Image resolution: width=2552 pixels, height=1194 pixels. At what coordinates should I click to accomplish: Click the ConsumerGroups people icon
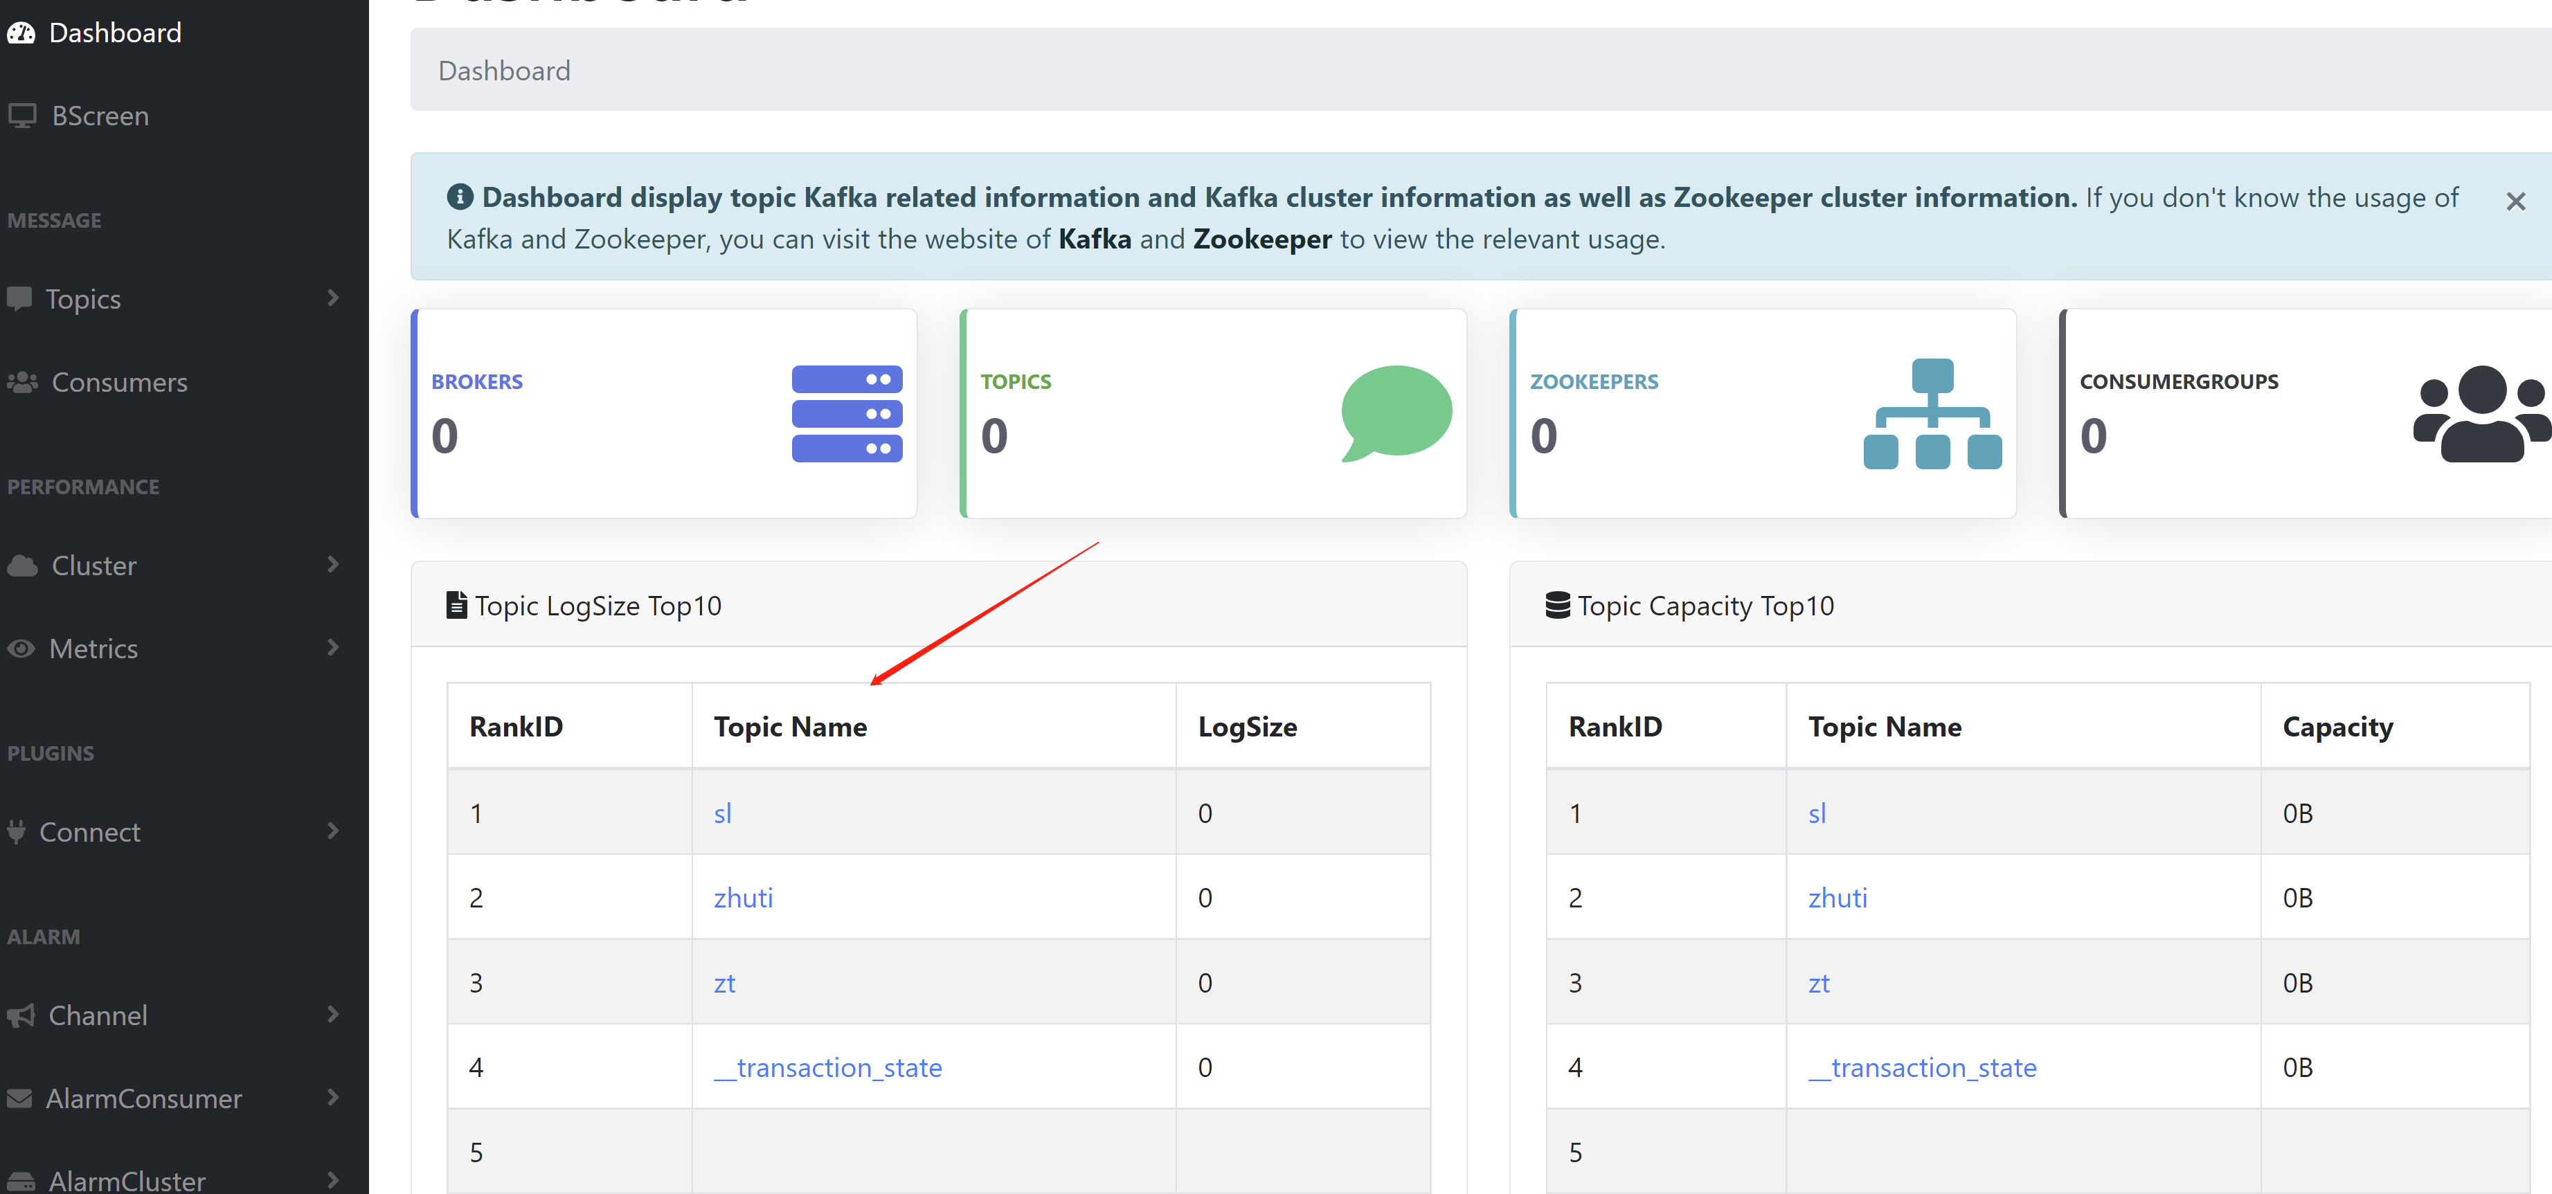pyautogui.click(x=2481, y=414)
